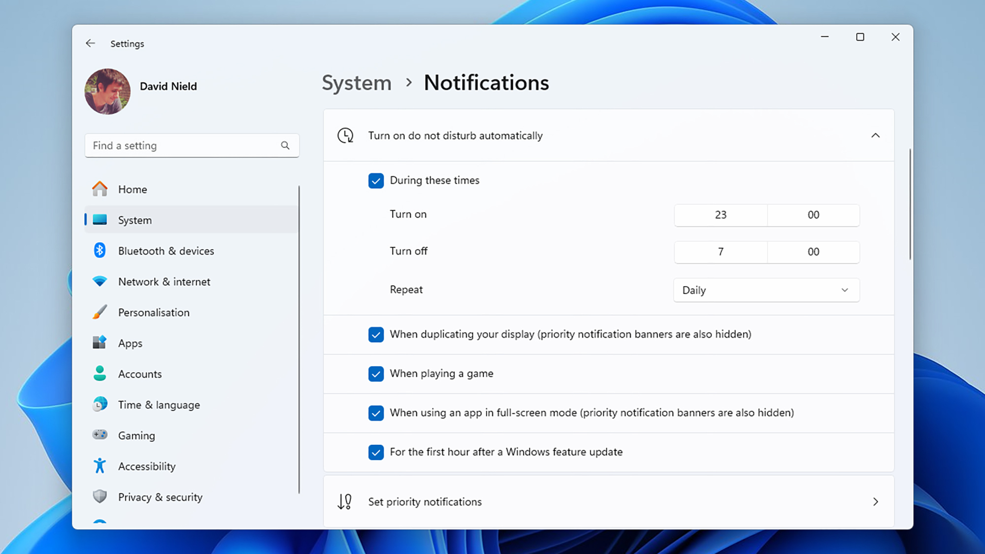
Task: Close the Settings window
Action: pyautogui.click(x=895, y=37)
